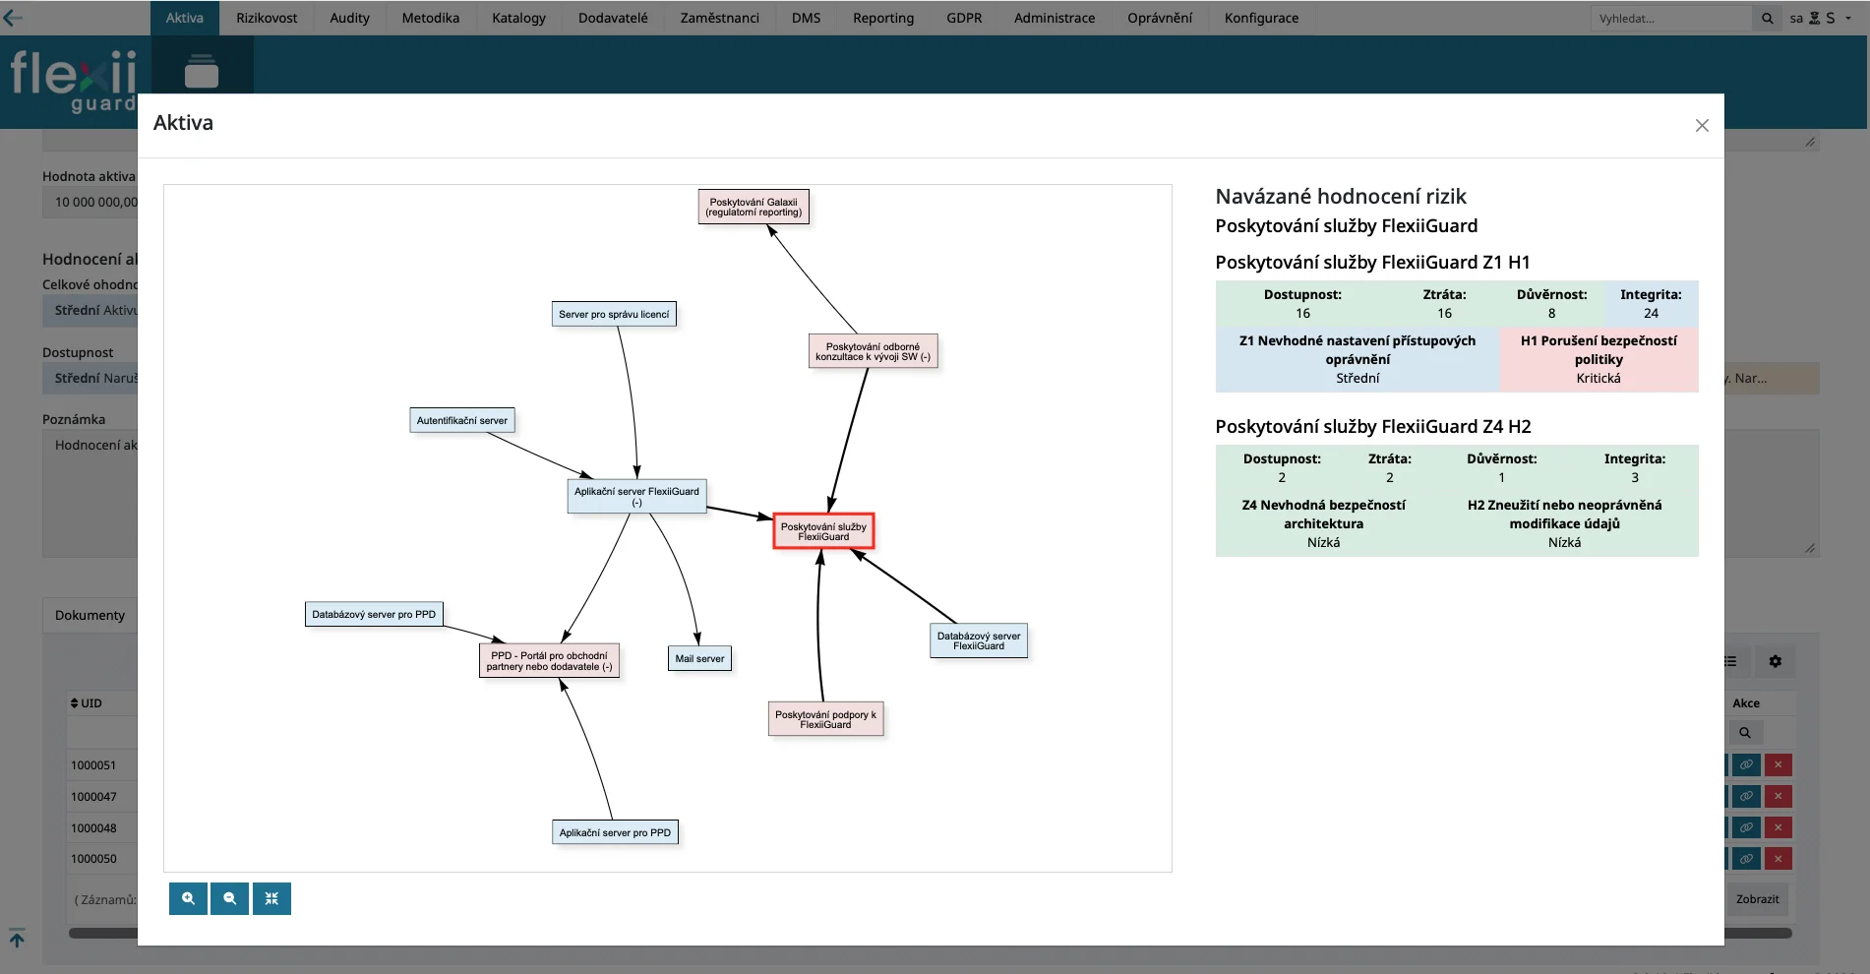The image size is (1870, 974).
Task: Select the Databázový server FlexiiGuard node
Action: coord(979,640)
